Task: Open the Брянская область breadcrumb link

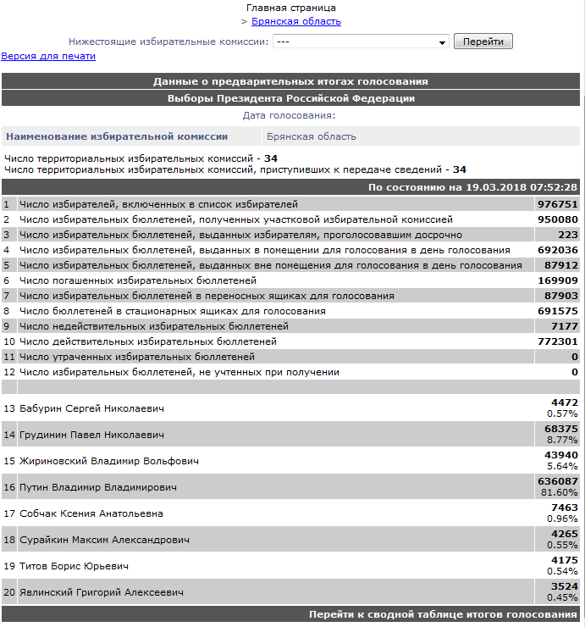Action: click(296, 21)
